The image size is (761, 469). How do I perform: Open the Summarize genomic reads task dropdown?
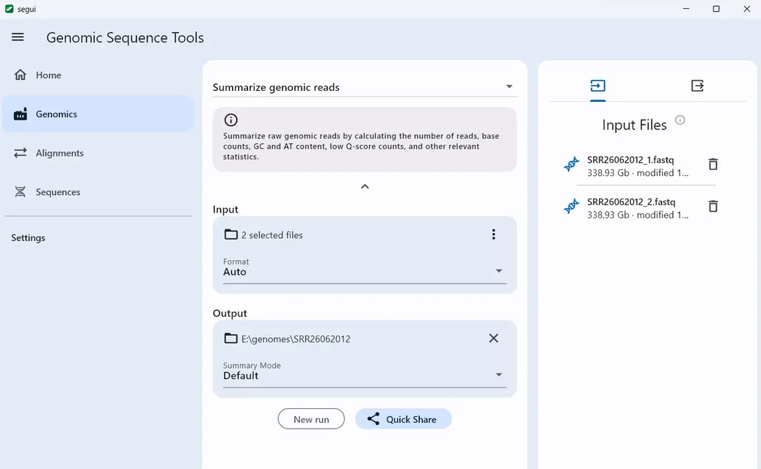click(x=365, y=87)
